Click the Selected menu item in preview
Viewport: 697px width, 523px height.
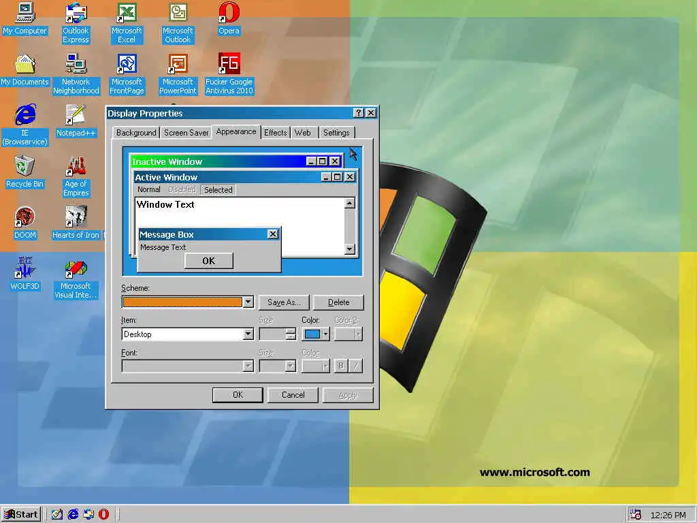pyautogui.click(x=218, y=190)
